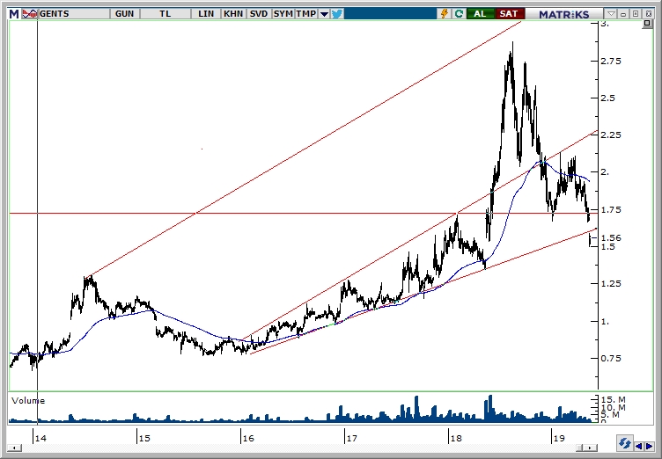Screen dimensions: 662x459
Task: Click the left arrow of horizontal scrollbar
Action: [15, 448]
